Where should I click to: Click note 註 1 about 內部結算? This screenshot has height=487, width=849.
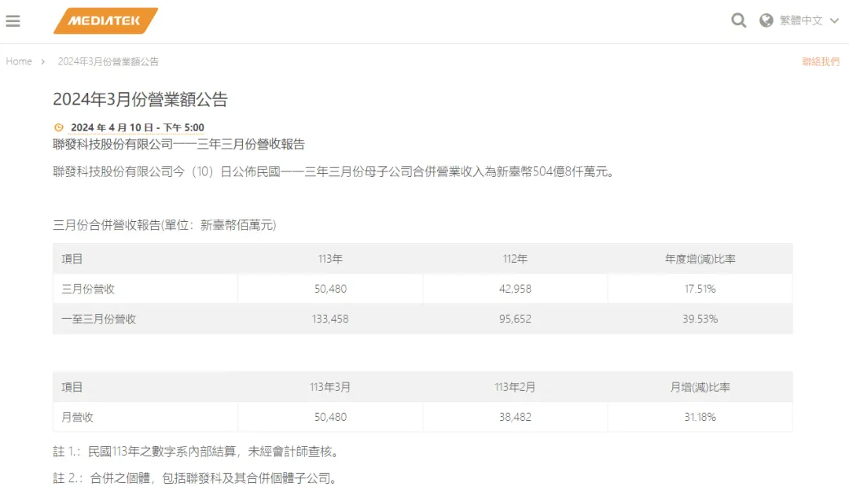tap(197, 452)
